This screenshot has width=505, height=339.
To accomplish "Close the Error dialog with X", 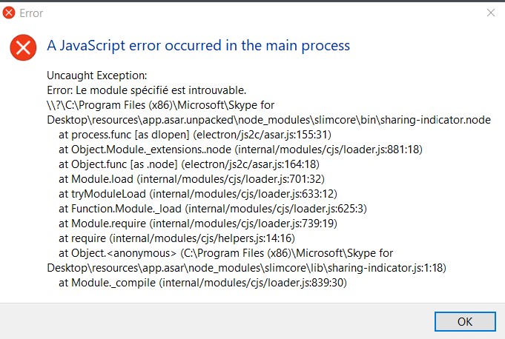I will (490, 13).
